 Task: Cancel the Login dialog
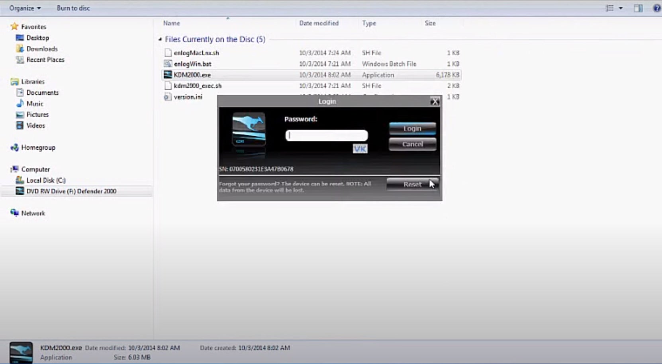point(412,144)
